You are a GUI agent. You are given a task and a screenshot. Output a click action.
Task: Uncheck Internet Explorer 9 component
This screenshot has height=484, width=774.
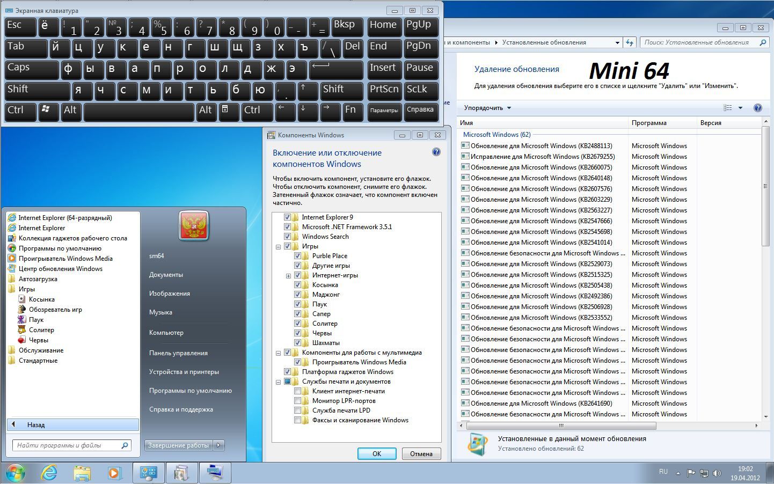click(287, 217)
